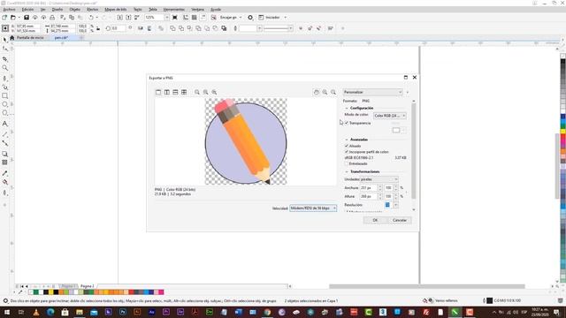Collapse the Configuración section
This screenshot has width=566, height=318.
pos(347,108)
